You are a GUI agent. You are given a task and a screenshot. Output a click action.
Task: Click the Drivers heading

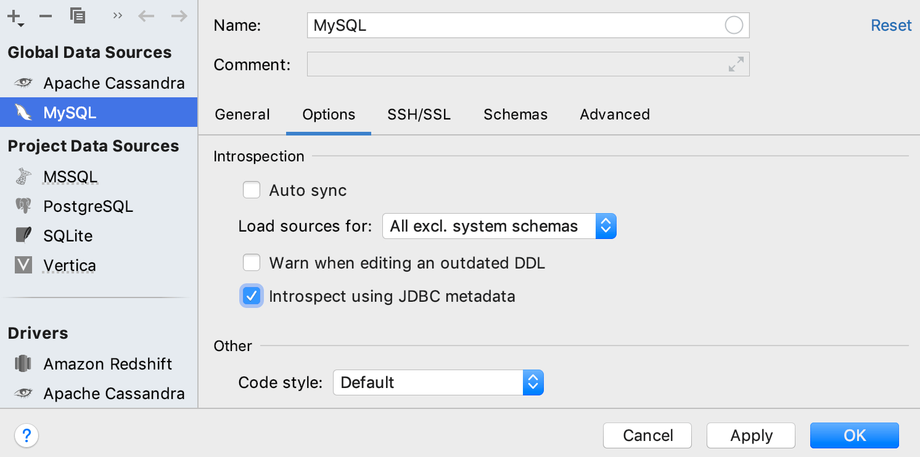point(38,333)
